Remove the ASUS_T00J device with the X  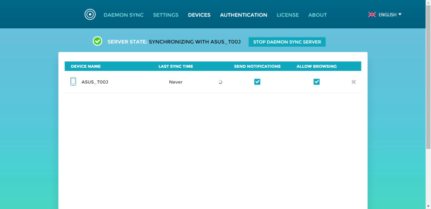click(x=354, y=82)
